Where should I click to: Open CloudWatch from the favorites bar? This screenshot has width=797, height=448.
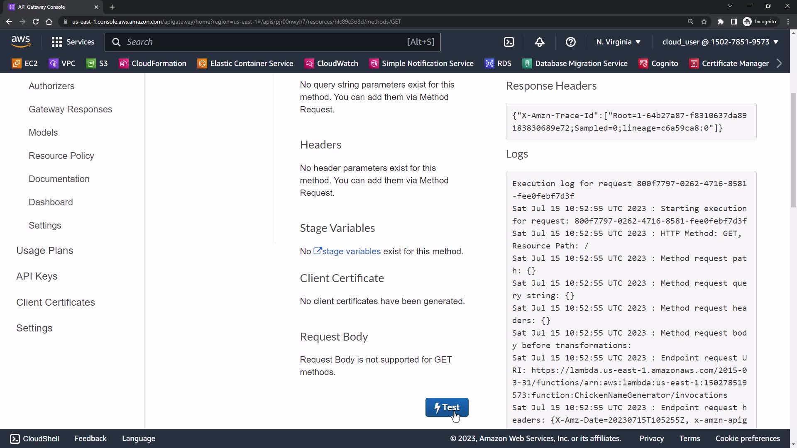click(x=331, y=63)
